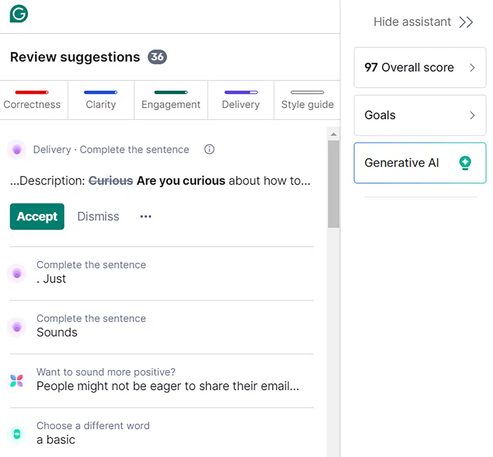
Task: Expand the 'People might not be eager' suggestion
Action: pyautogui.click(x=168, y=386)
